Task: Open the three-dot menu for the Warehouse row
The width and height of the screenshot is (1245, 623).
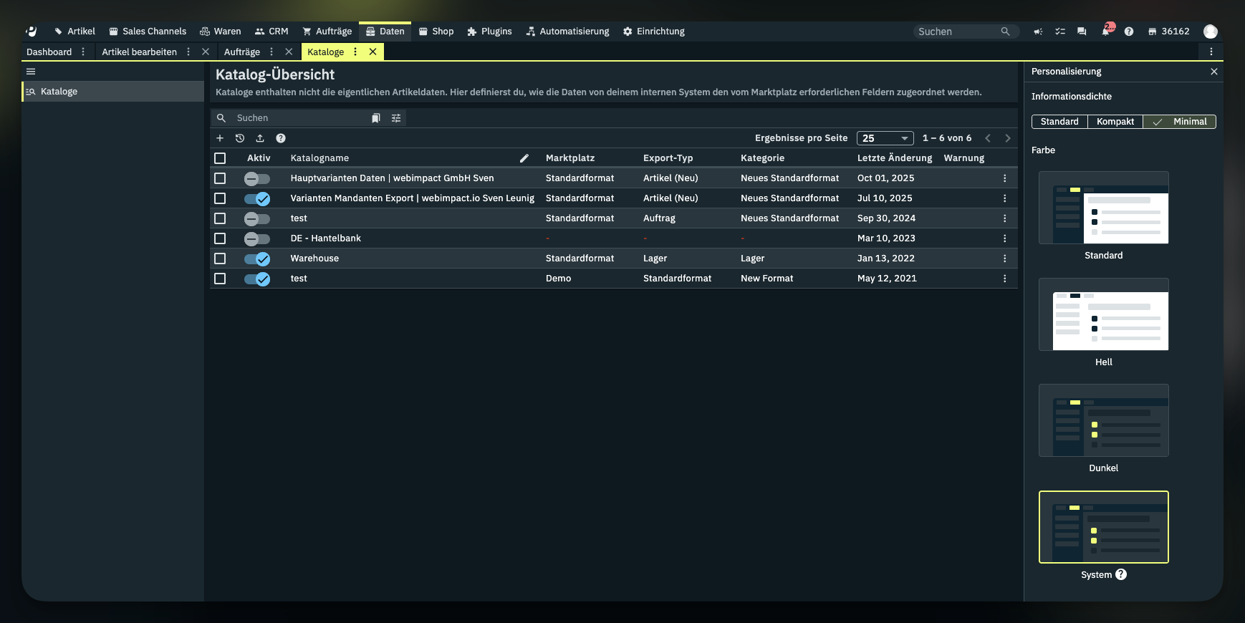Action: [x=1004, y=259]
